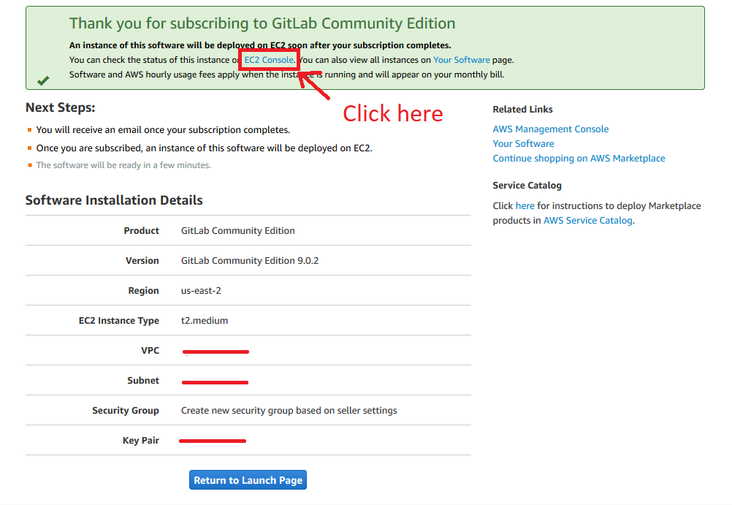Viewport: 732px width, 505px height.
Task: Click the green checkmark success icon
Action: click(x=43, y=80)
